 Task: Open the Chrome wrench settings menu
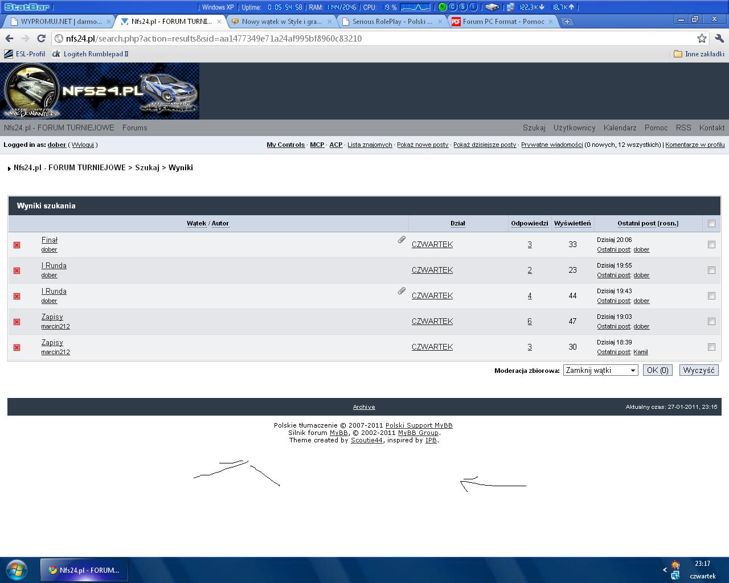(719, 38)
